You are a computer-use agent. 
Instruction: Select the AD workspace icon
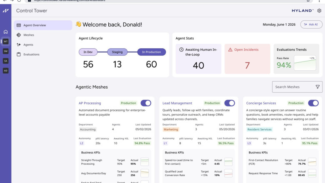pos(5,71)
